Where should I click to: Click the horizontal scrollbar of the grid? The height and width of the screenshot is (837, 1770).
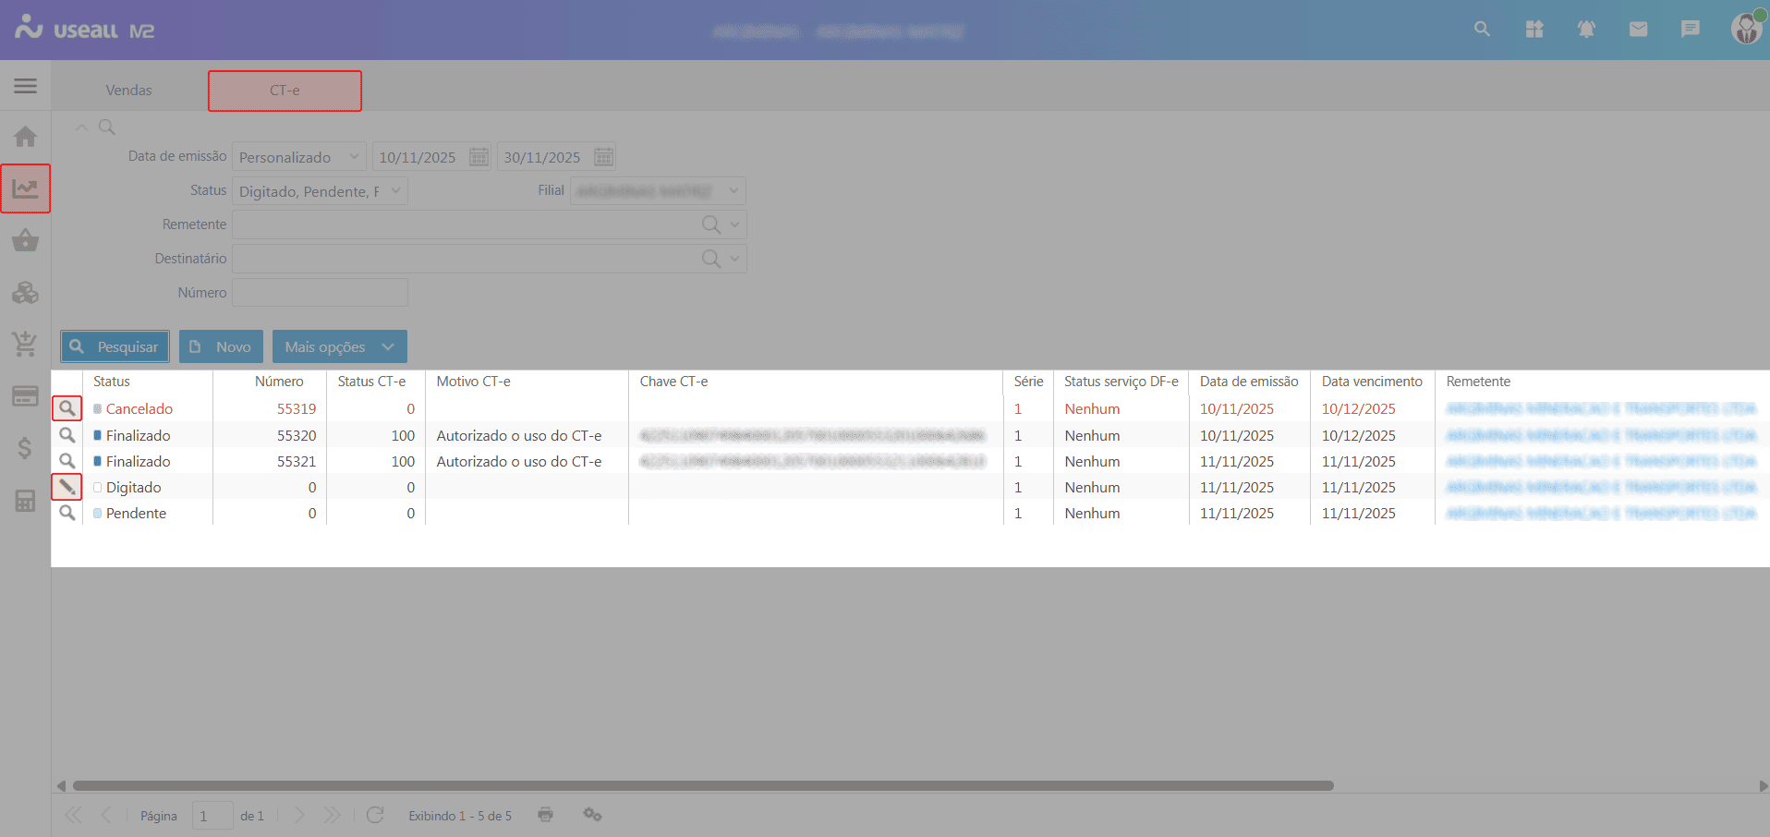[x=702, y=786]
